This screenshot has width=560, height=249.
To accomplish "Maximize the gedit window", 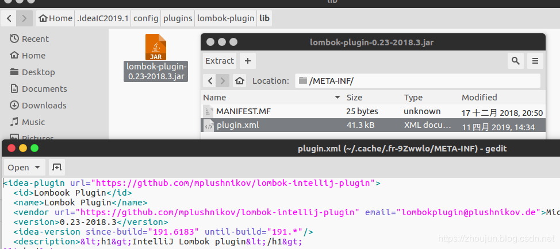I will click(x=34, y=148).
